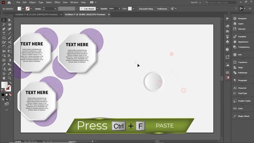This screenshot has width=254, height=143.
Task: Select the Free Transform tool
Action: [10, 51]
